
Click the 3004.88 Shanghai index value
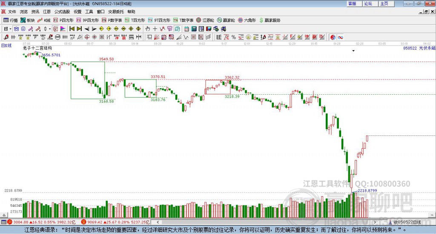pyautogui.click(x=20, y=222)
